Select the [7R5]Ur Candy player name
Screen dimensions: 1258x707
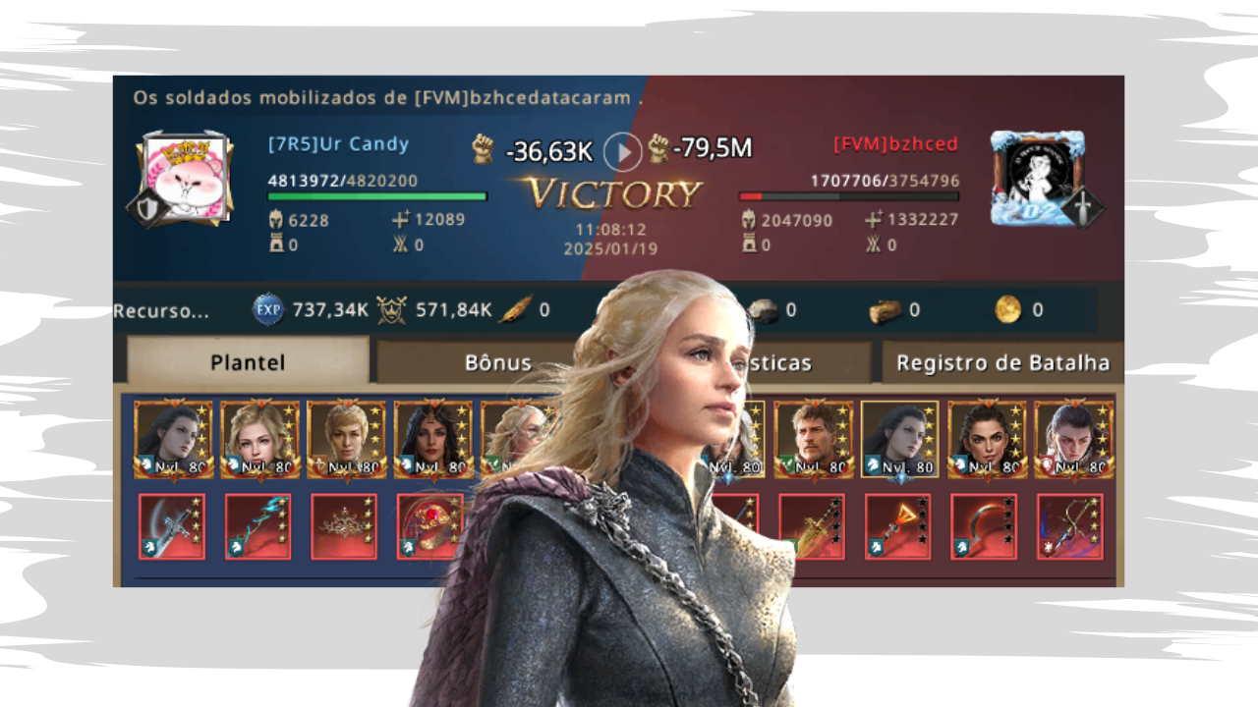(338, 144)
